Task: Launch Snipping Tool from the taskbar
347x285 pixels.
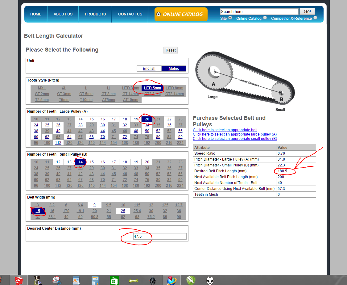Action: tap(57, 280)
